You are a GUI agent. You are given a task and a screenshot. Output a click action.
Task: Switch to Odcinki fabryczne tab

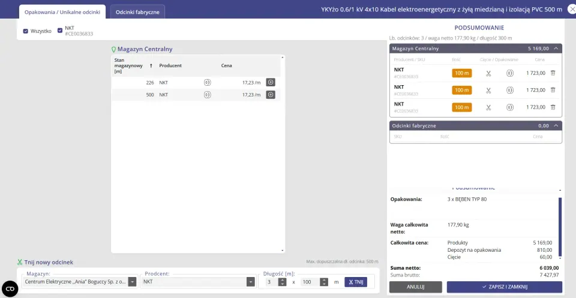(137, 12)
